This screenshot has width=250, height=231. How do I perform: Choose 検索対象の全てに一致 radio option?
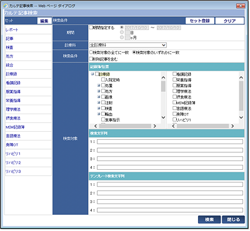[x=91, y=52]
